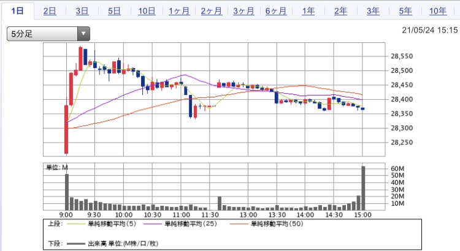Click the orange line swatch for 移動平均(50)
The image size is (460, 251).
[x=239, y=224]
